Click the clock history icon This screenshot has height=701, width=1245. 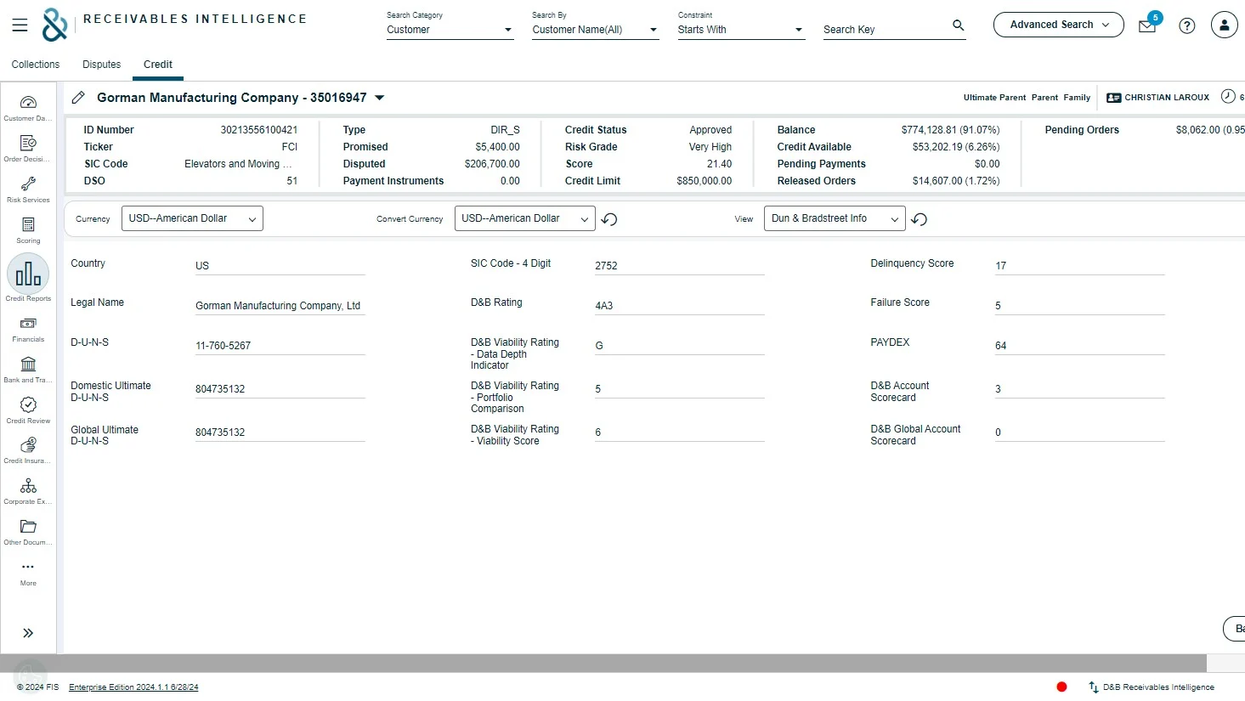point(1228,97)
